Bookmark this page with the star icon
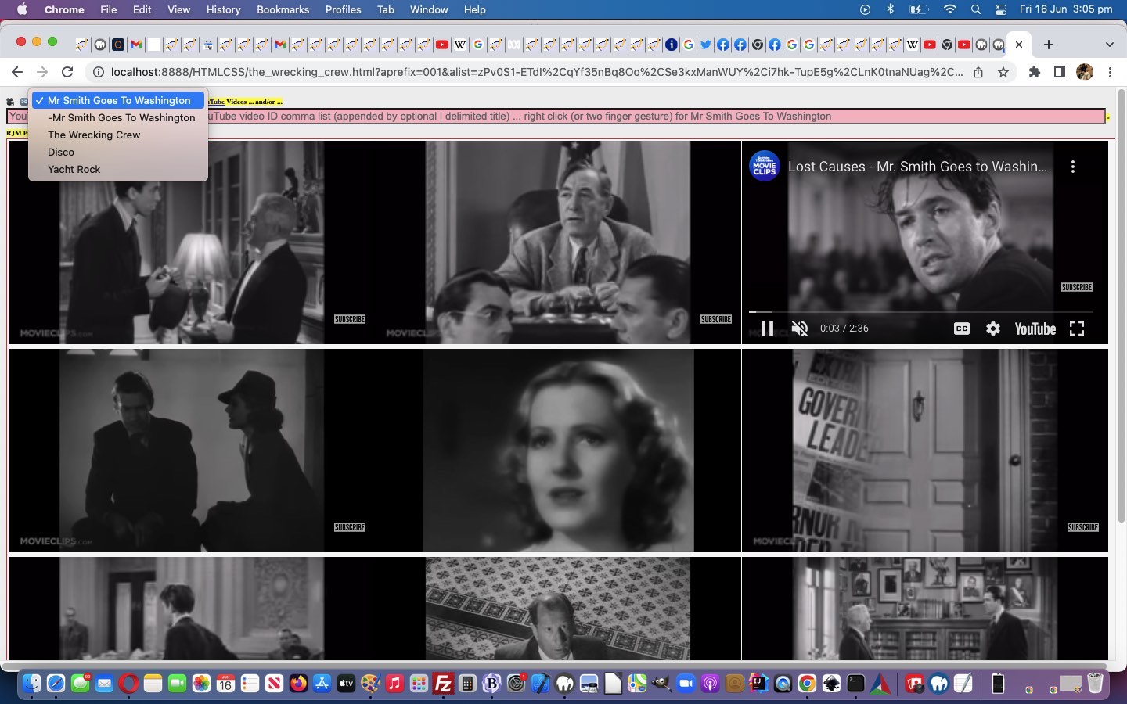Viewport: 1127px width, 704px height. click(1003, 72)
